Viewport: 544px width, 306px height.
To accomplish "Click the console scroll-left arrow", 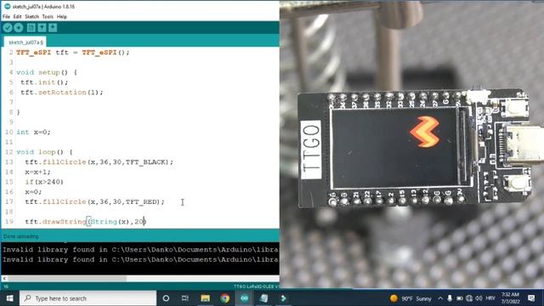I will click(4, 278).
